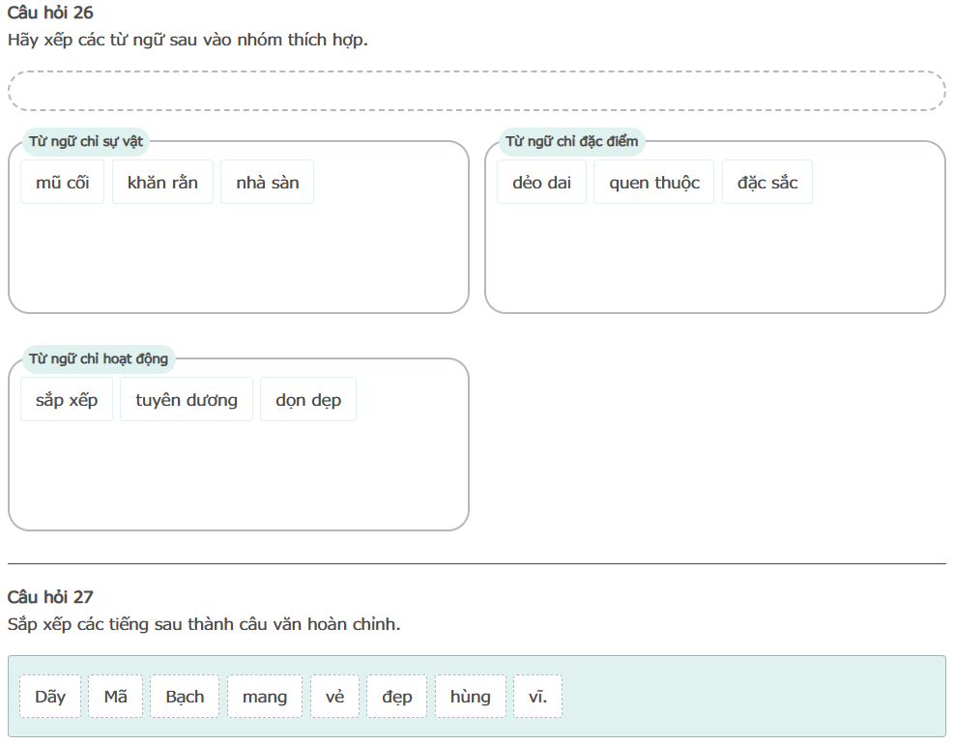Click the 'Từ ngữ chỉ đặc điểm' group label
The image size is (953, 744).
coord(571,142)
